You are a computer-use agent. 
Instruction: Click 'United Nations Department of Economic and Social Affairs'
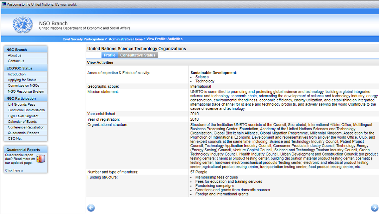point(84,28)
